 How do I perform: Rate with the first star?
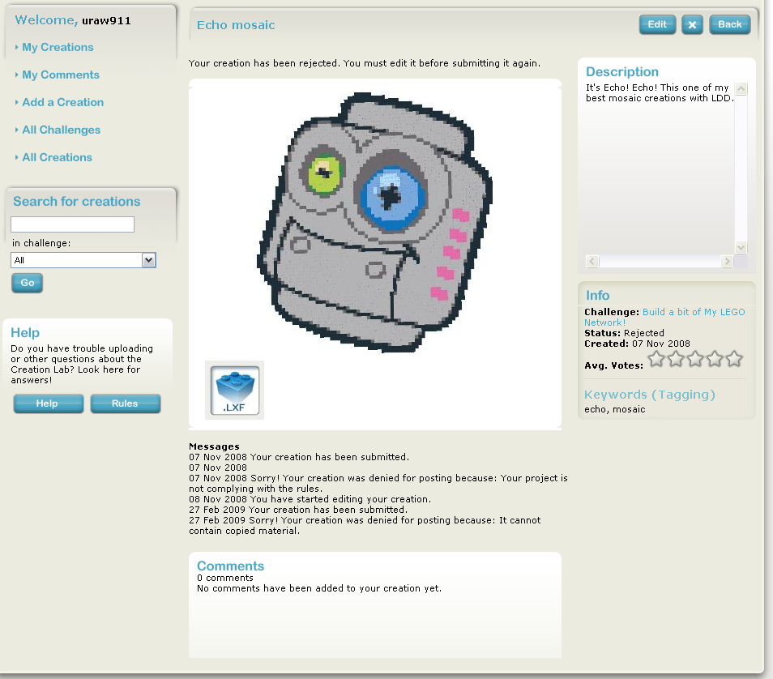pyautogui.click(x=656, y=359)
